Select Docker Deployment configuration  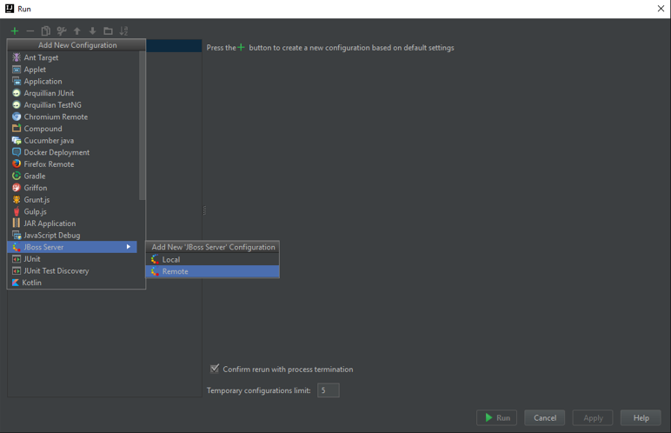(x=72, y=152)
